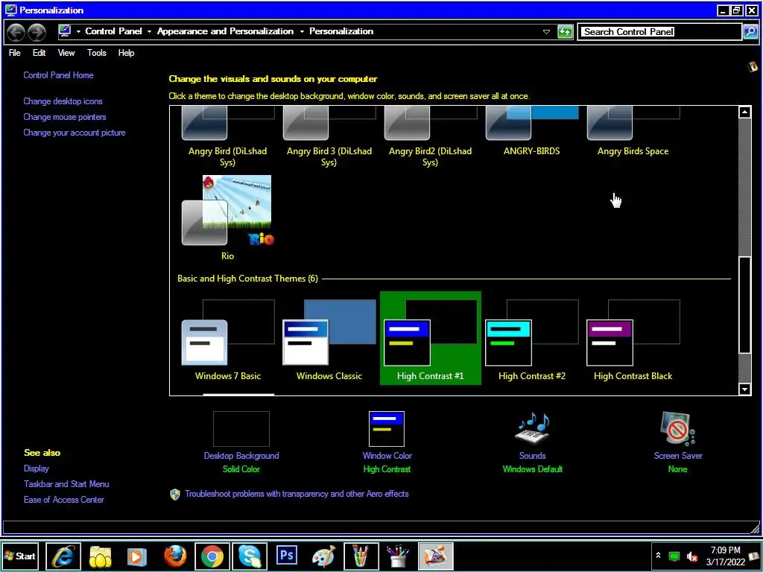This screenshot has width=763, height=572.
Task: Click the theme list scroll down arrow
Action: [744, 389]
